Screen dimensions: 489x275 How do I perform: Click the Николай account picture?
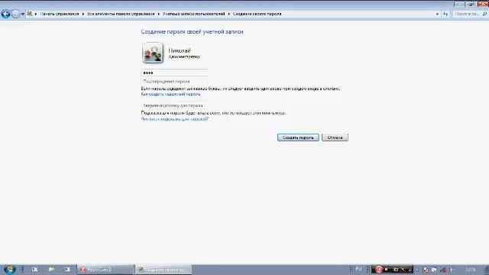tap(153, 53)
